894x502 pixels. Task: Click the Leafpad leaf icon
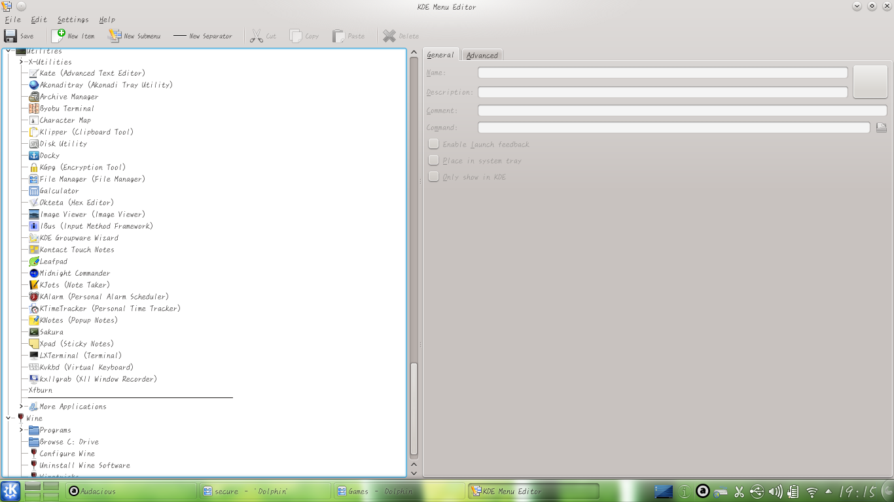[x=34, y=261]
